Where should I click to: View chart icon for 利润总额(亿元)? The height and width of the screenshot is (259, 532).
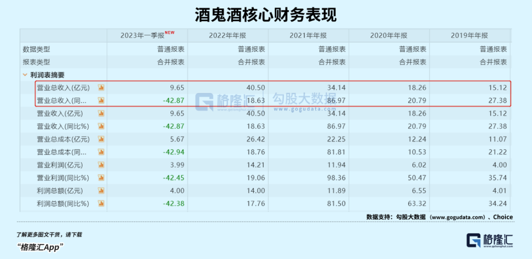(x=101, y=191)
